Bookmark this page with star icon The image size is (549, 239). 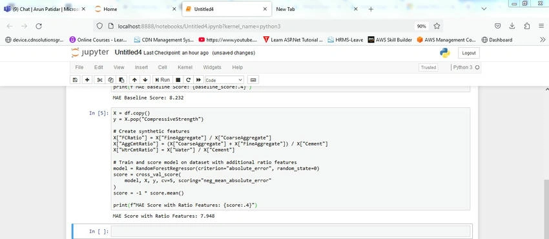pyautogui.click(x=437, y=26)
